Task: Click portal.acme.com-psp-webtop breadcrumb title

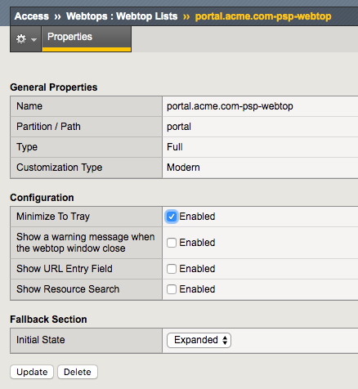Action: [263, 16]
